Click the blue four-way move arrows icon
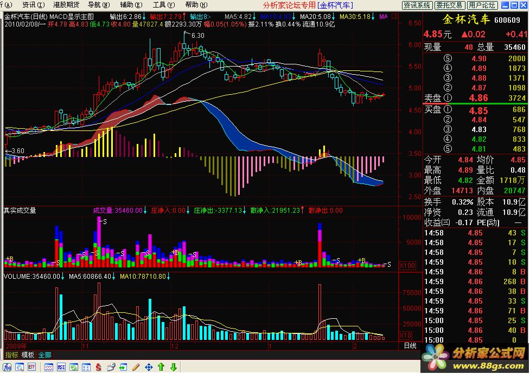Screen dimensions: 530x374 149,367
